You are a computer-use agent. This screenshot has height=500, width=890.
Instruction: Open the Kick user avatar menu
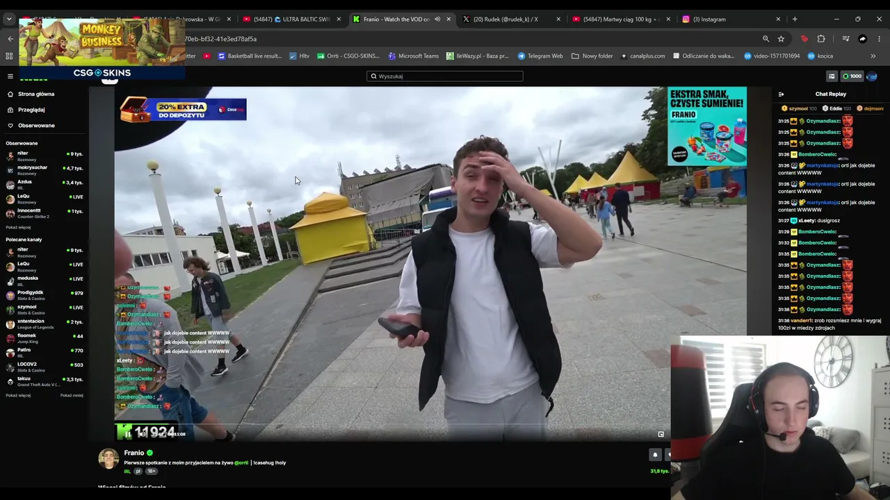tap(872, 76)
